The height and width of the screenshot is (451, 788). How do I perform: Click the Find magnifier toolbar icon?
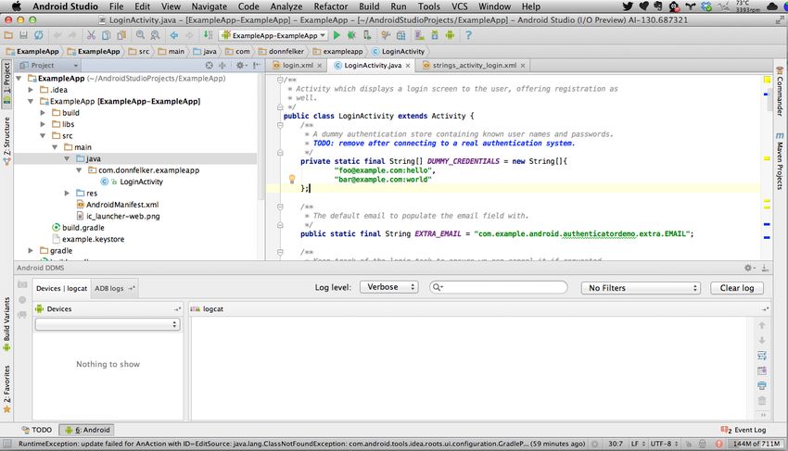coord(140,35)
